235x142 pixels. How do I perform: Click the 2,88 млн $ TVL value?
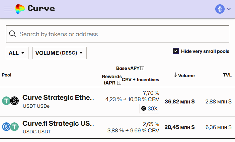[x=218, y=101]
